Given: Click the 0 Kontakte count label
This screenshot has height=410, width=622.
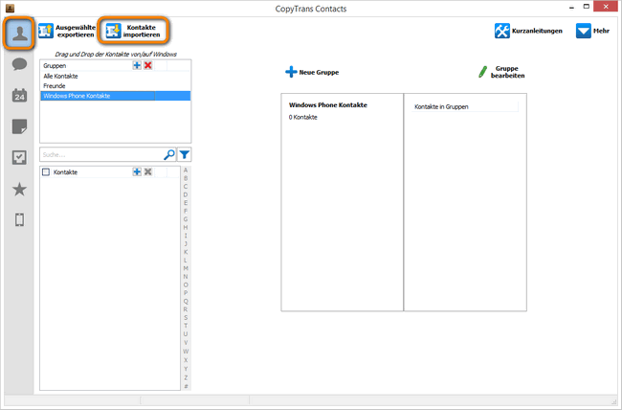Looking at the screenshot, I should click(303, 117).
